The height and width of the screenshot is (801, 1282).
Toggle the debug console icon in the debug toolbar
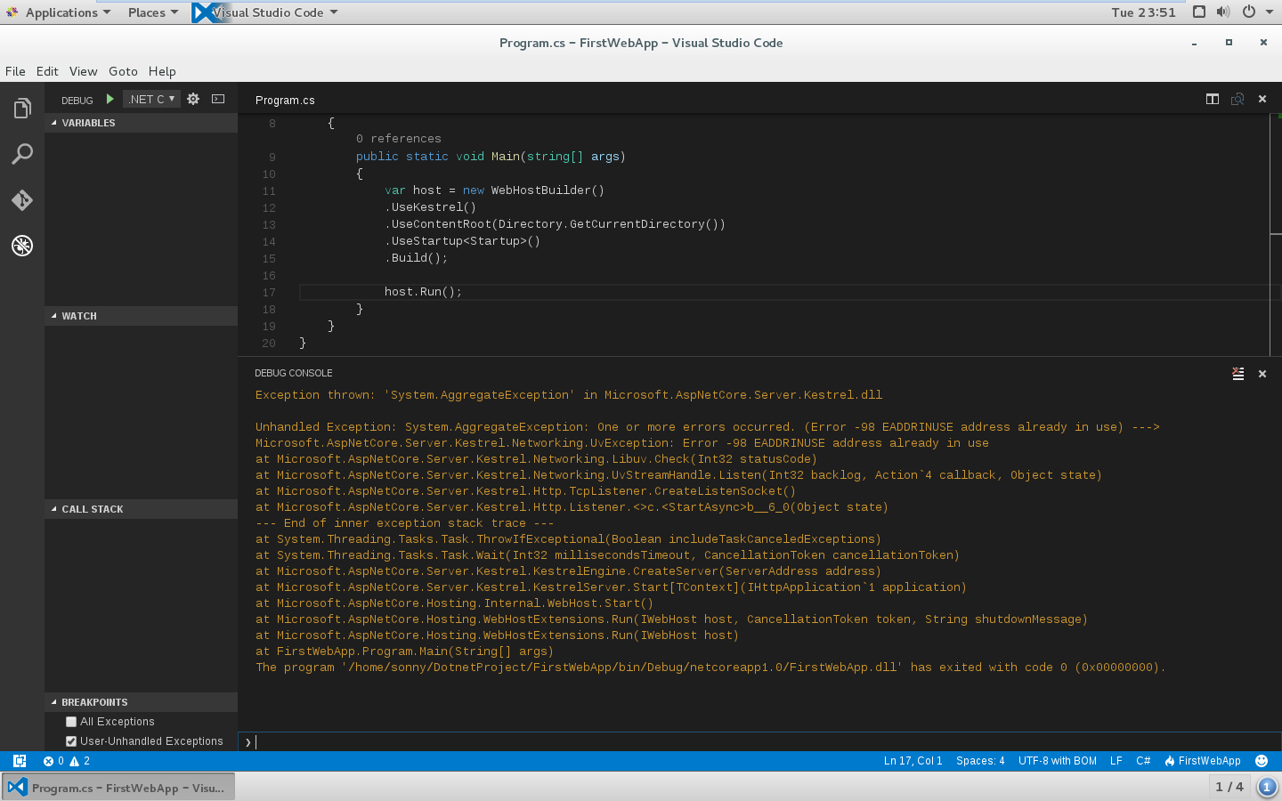tap(218, 99)
